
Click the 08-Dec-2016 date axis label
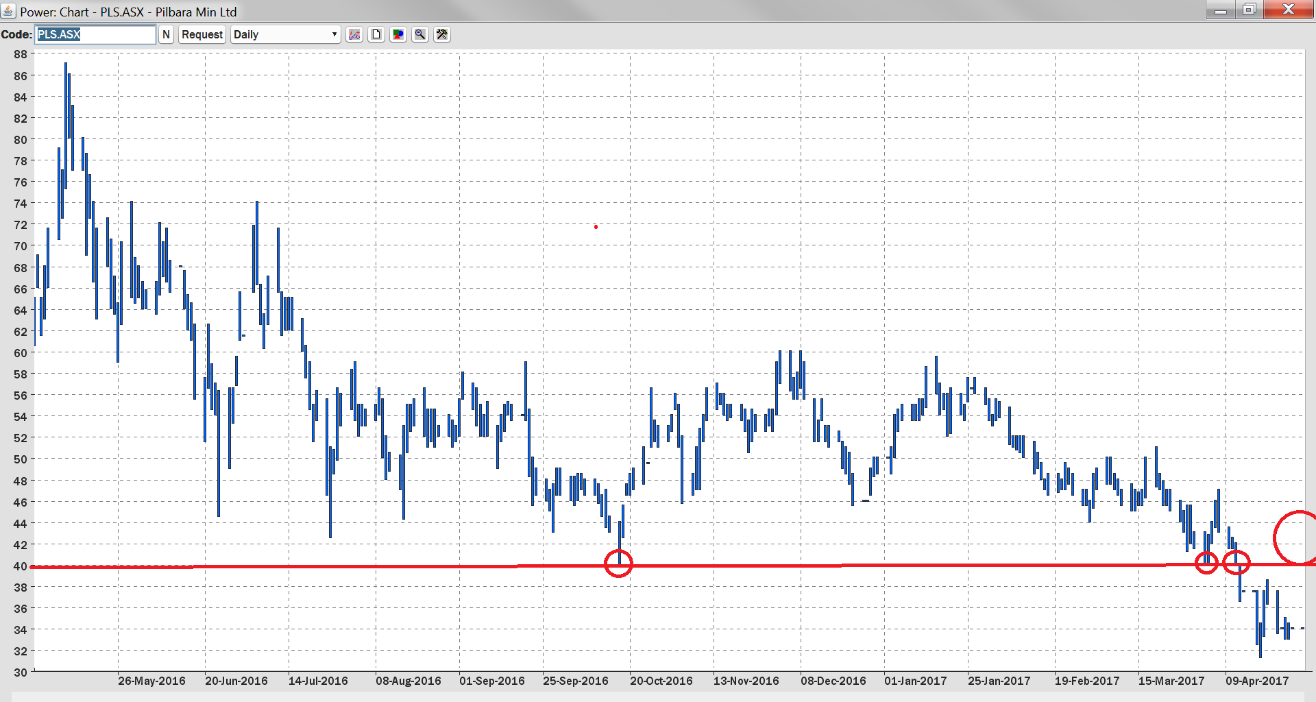[x=833, y=681]
